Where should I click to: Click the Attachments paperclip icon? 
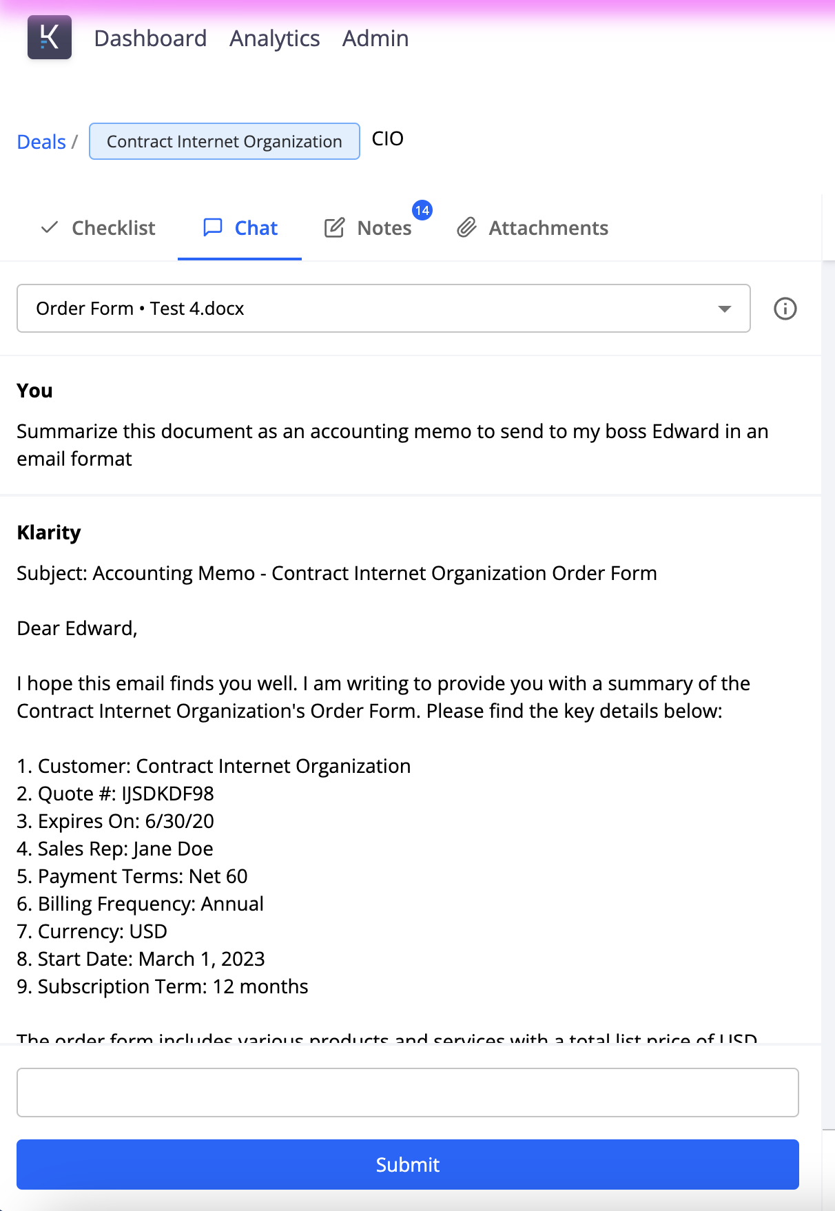point(468,227)
